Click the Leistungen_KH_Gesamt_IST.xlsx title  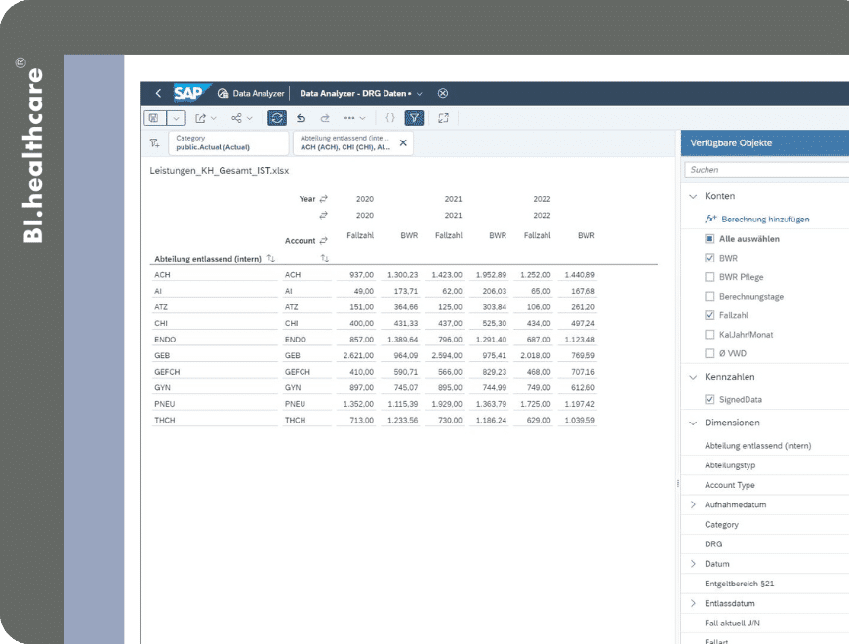220,171
